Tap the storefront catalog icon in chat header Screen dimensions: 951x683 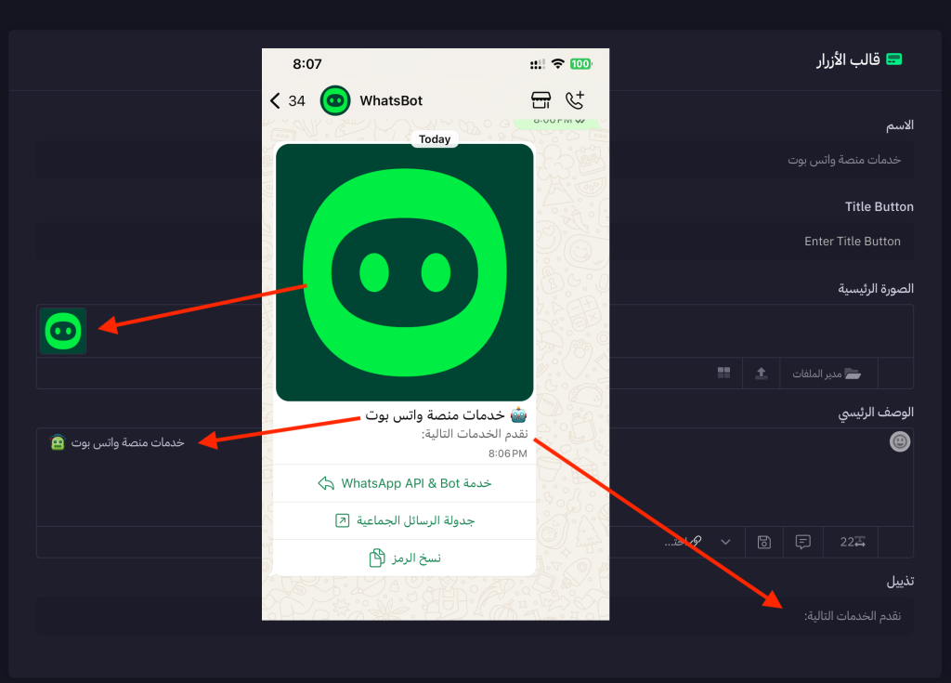pos(541,100)
